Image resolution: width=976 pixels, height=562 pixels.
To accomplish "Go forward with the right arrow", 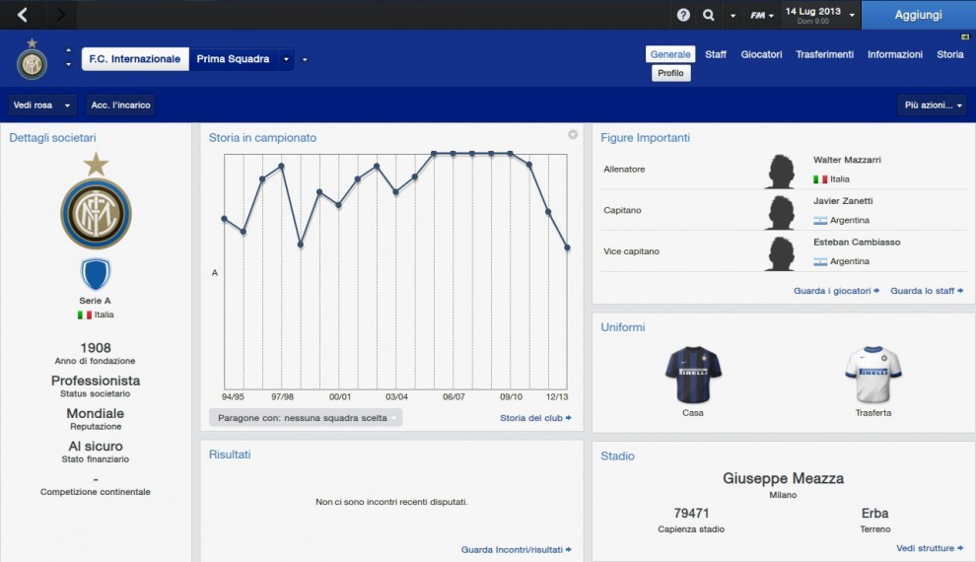I will pyautogui.click(x=60, y=15).
